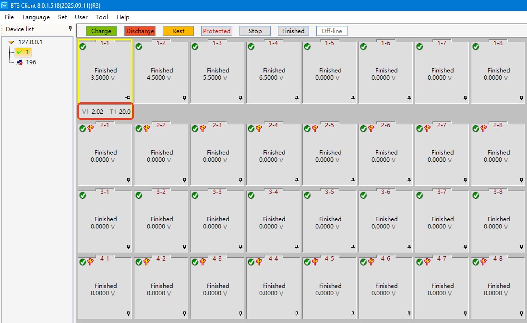Image resolution: width=527 pixels, height=323 pixels.
Task: Toggle pin on channel 3-8 panel
Action: coord(522,247)
